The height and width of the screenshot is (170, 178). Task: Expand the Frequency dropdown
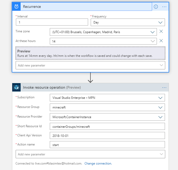128,22
